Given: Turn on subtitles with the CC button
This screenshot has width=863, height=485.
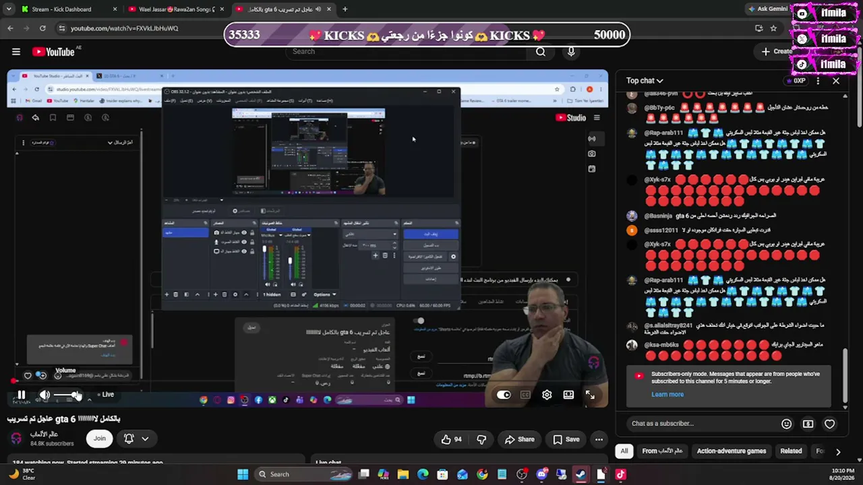Looking at the screenshot, I should pos(525,395).
